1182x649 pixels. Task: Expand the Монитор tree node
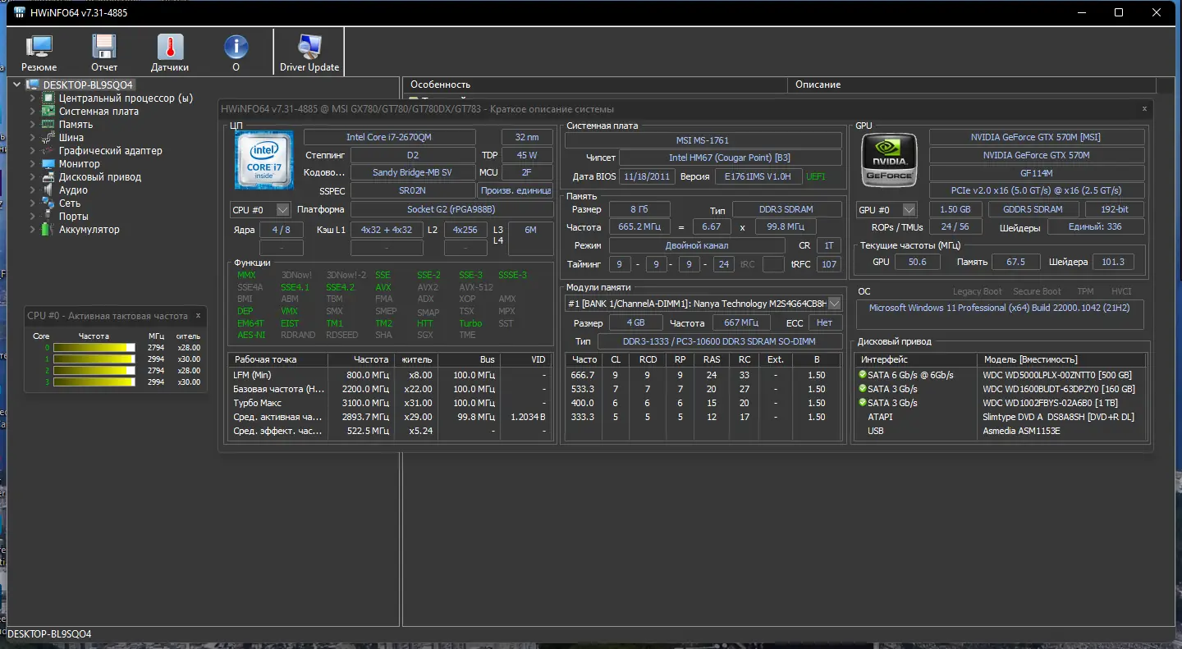click(x=33, y=163)
